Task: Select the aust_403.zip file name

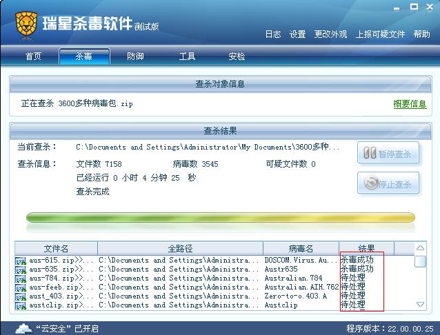Action: pos(61,296)
